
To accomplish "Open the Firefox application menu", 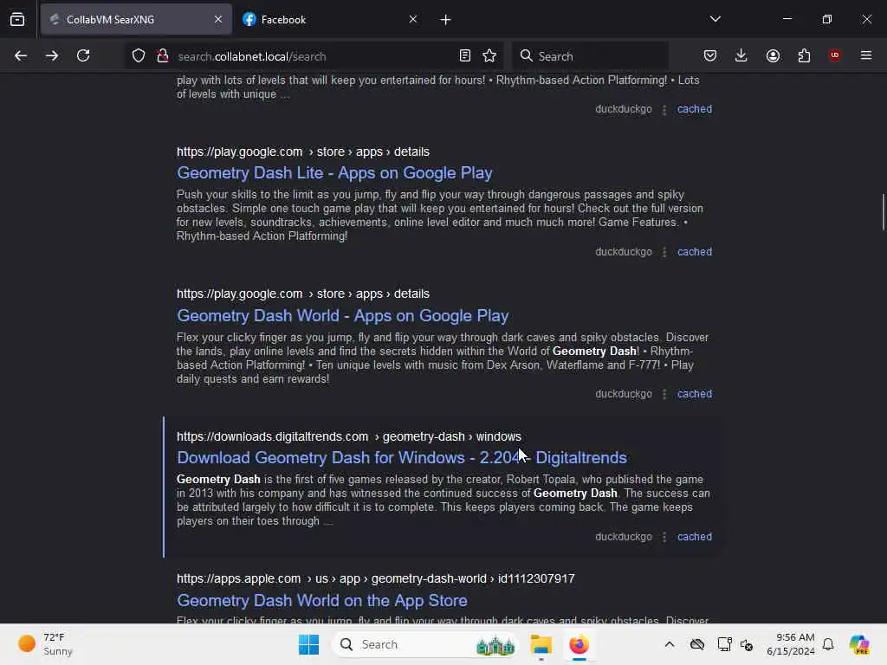I will (866, 56).
